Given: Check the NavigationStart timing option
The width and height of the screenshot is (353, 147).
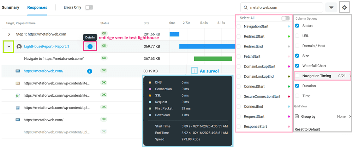Looking at the screenshot, I should tap(239, 26).
